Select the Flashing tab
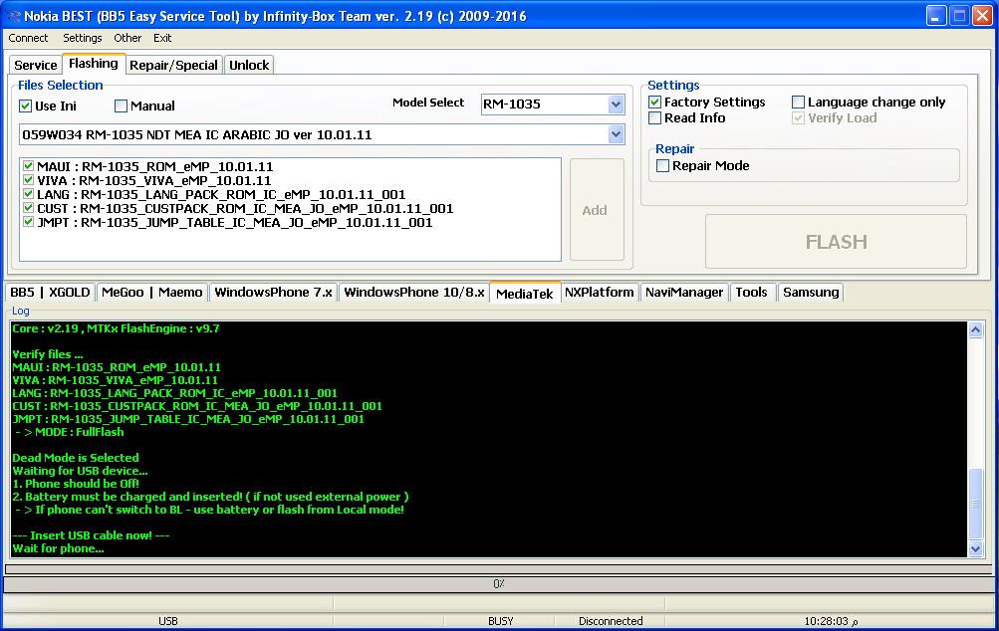 pyautogui.click(x=93, y=64)
